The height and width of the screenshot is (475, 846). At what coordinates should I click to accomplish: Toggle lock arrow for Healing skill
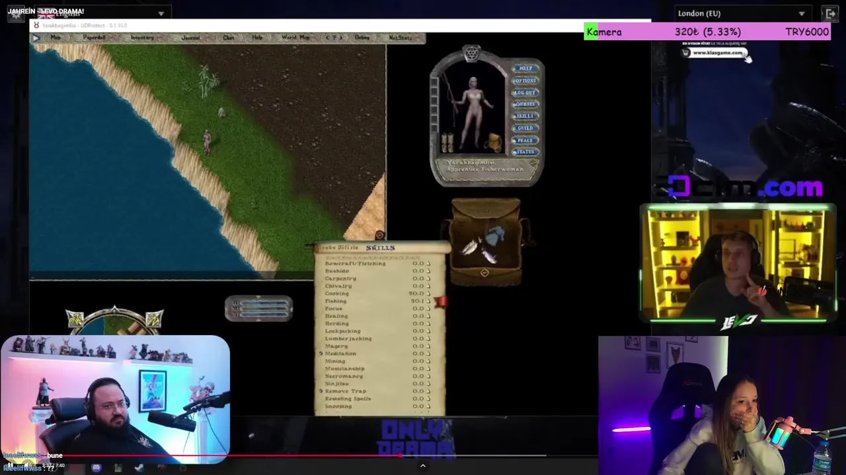(428, 316)
